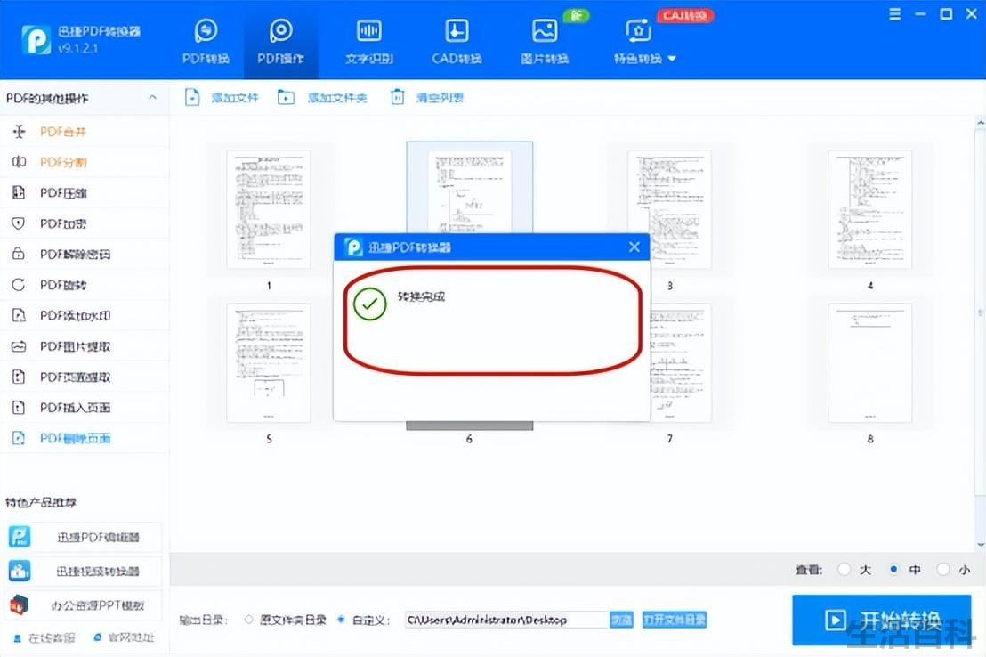Click 打开文件目录 button
The height and width of the screenshot is (657, 986).
tap(675, 620)
